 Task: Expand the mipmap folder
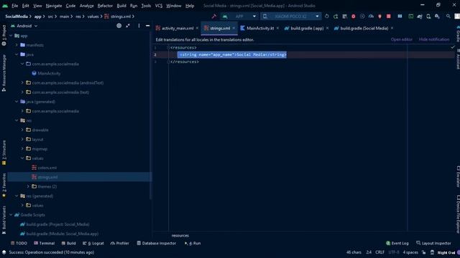[x=22, y=148]
